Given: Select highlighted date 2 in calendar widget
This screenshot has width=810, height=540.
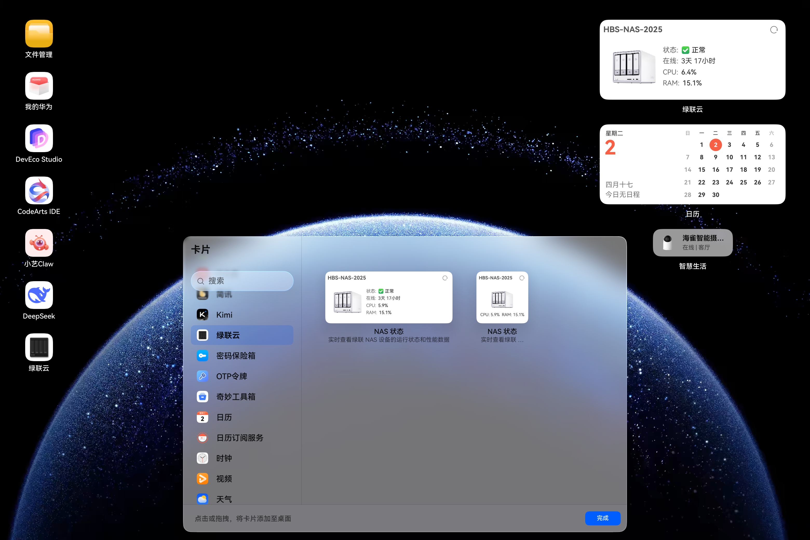Looking at the screenshot, I should point(716,145).
